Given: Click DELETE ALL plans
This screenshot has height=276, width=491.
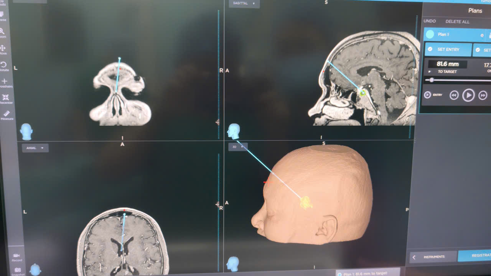Looking at the screenshot, I should tap(457, 21).
